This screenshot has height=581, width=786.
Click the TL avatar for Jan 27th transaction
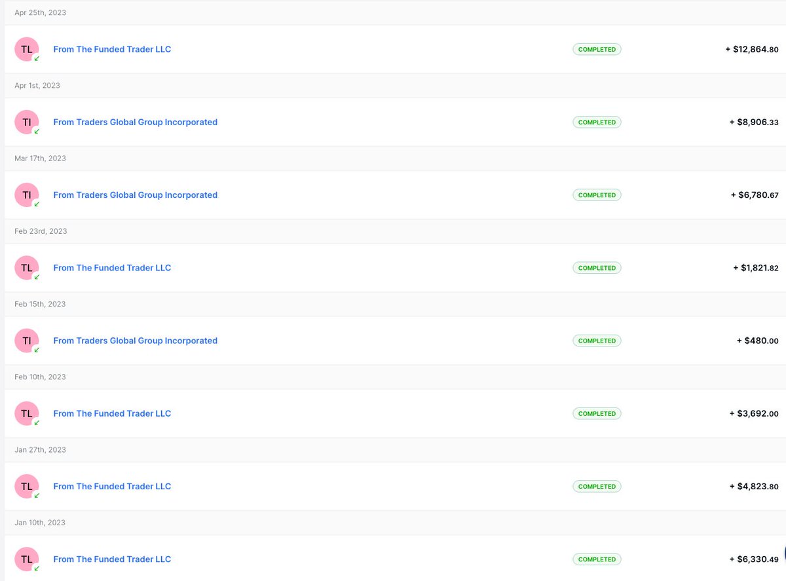(x=27, y=486)
